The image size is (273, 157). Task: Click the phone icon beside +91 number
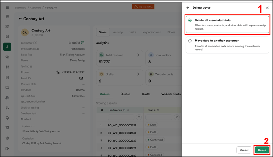58,72
